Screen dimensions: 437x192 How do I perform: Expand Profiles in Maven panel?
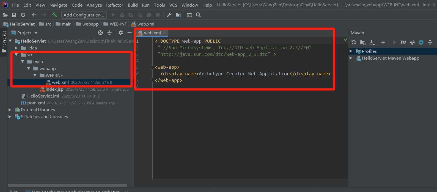351,51
